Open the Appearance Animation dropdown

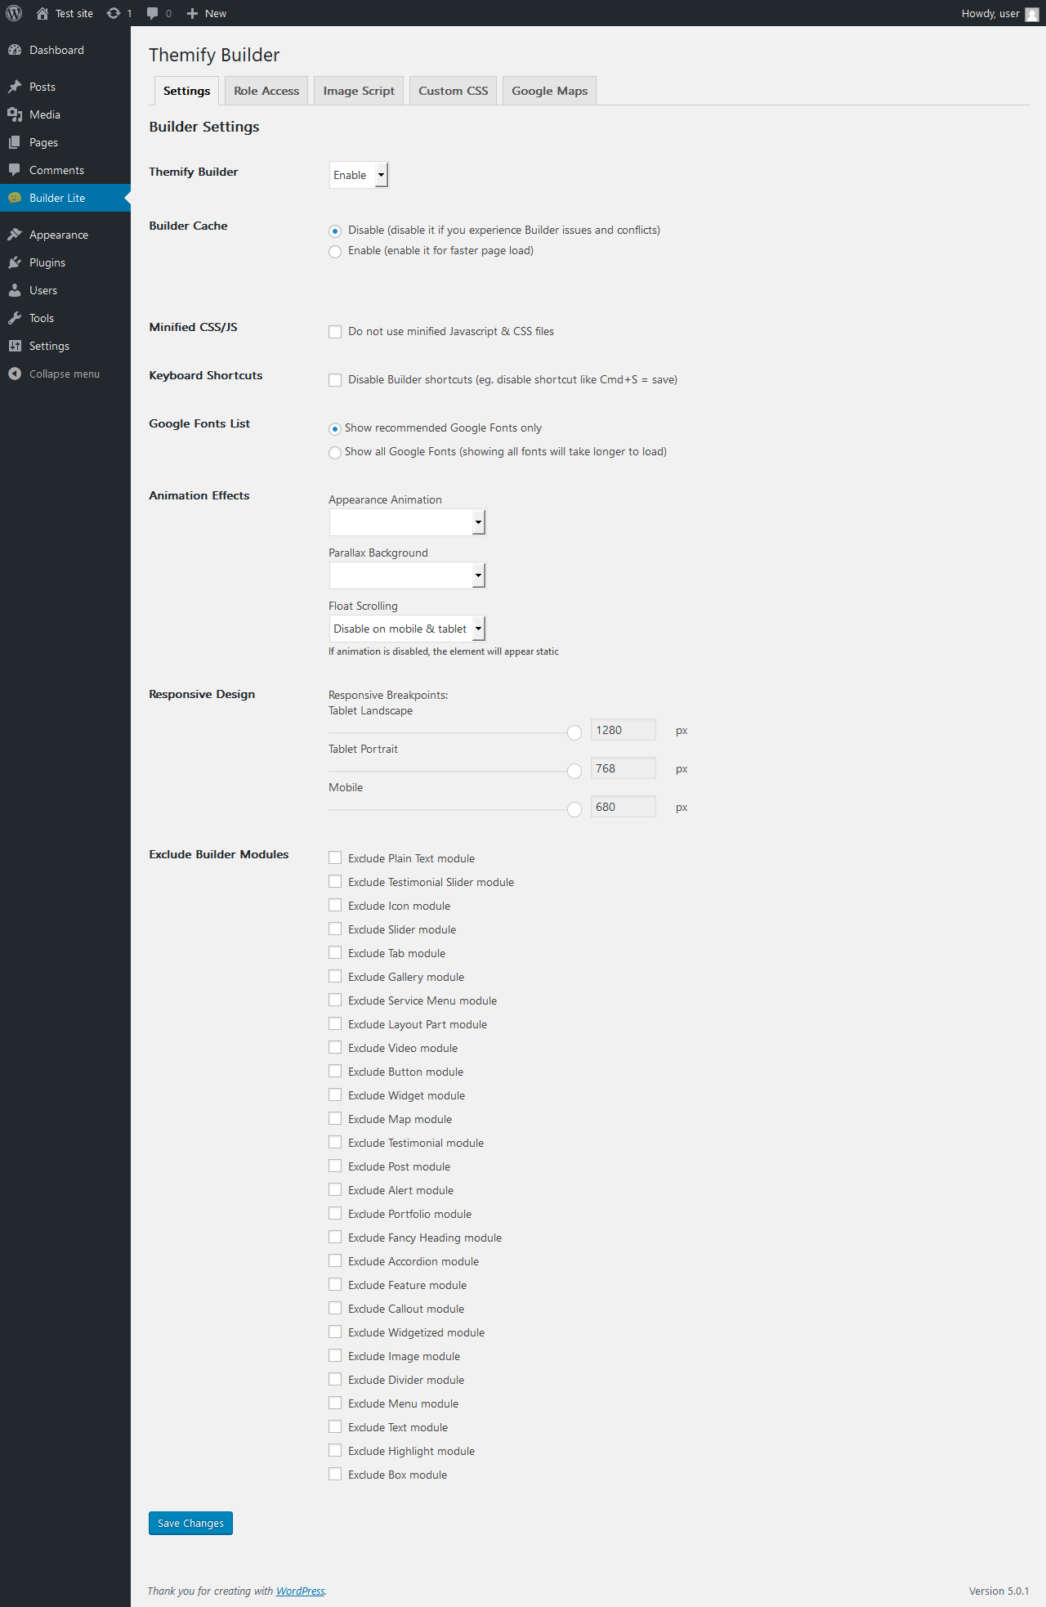(x=407, y=522)
